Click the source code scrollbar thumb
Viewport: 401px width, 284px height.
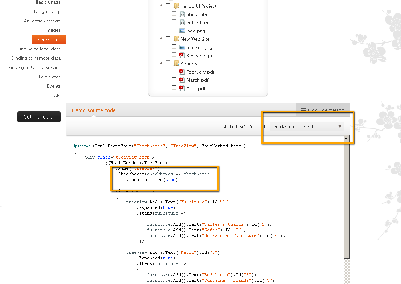point(346,200)
